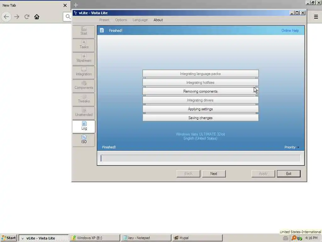This screenshot has height=242, width=322.
Task: Open the Components sidebar page
Action: coord(84,86)
